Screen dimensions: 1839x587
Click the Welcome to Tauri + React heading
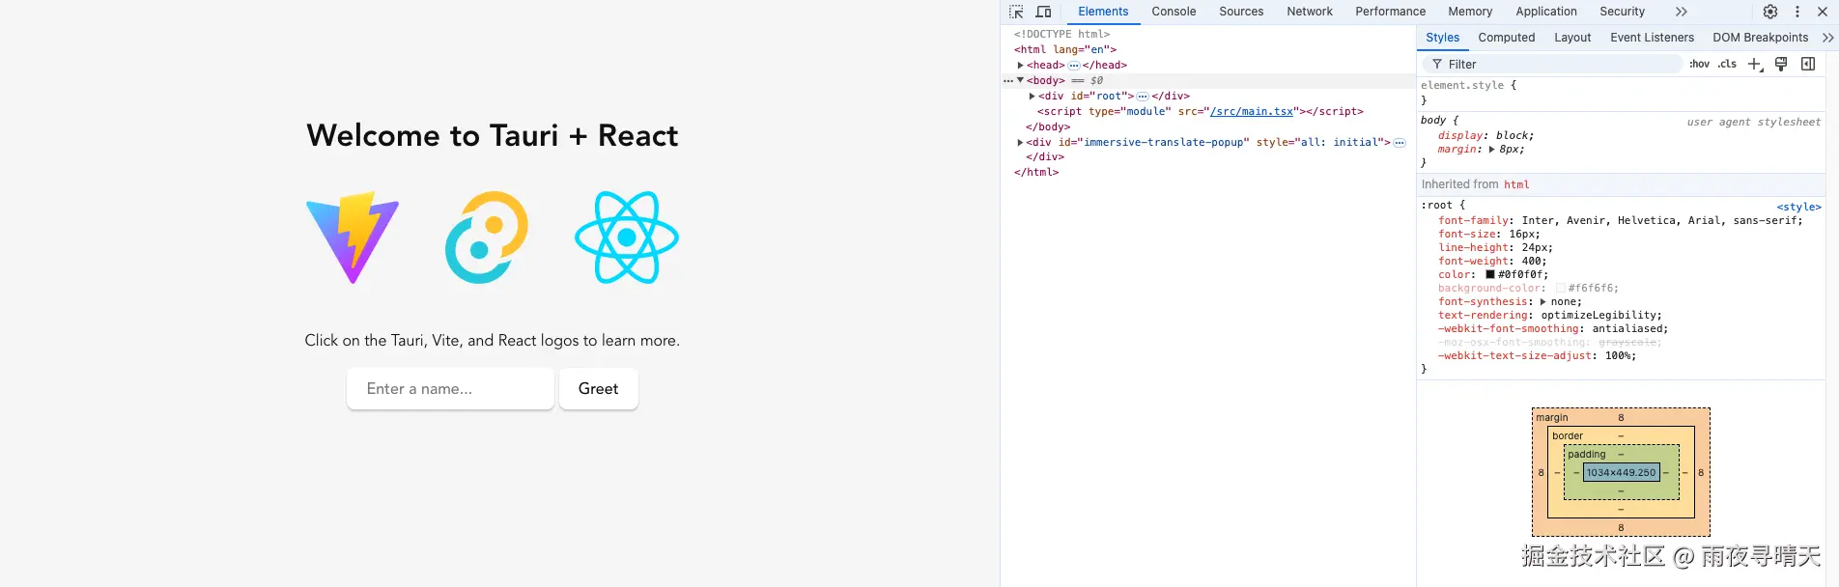(x=493, y=136)
